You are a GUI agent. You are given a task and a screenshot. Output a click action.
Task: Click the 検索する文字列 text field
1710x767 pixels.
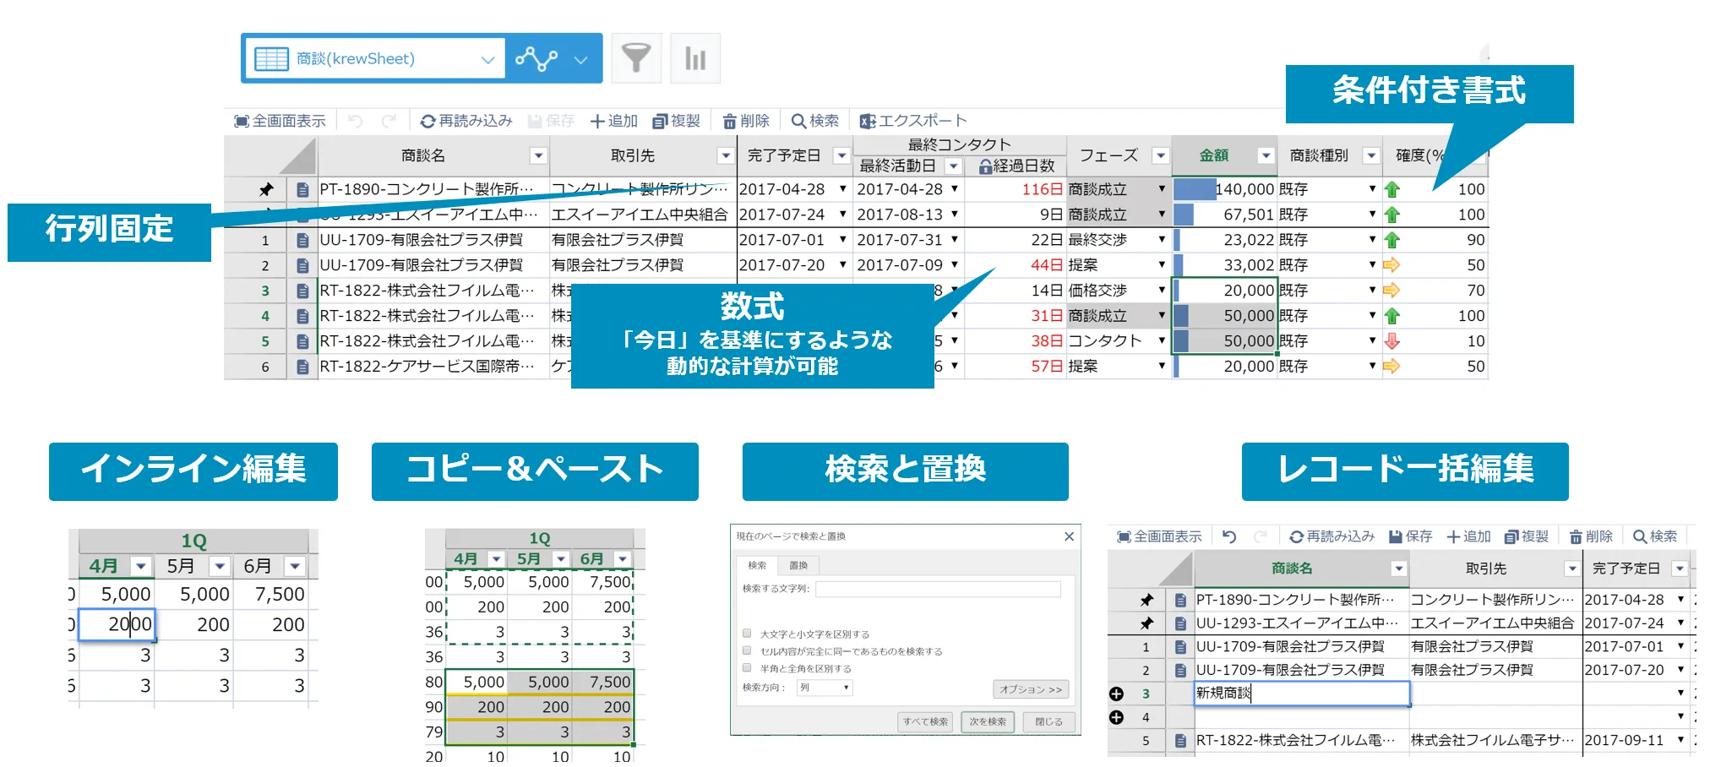click(x=938, y=589)
